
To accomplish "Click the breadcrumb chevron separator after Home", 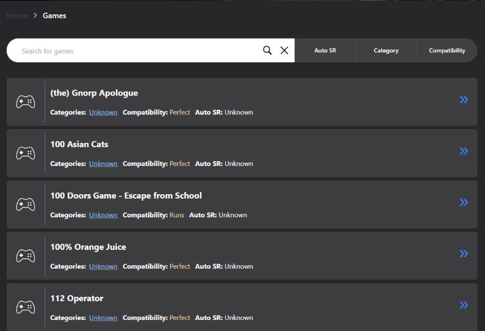I will (35, 15).
